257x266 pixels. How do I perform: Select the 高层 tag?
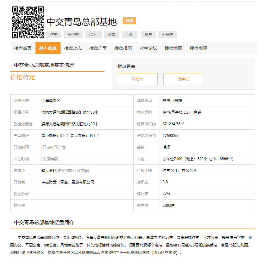[148, 35]
